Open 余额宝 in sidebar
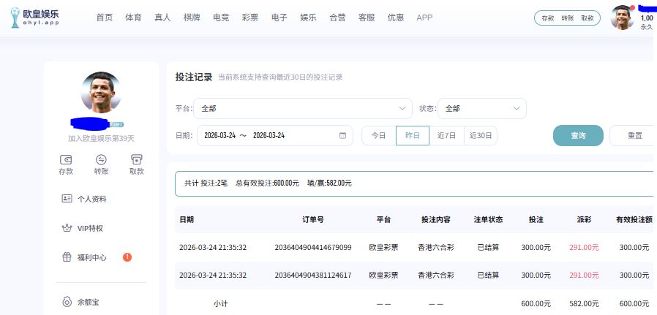 90,302
